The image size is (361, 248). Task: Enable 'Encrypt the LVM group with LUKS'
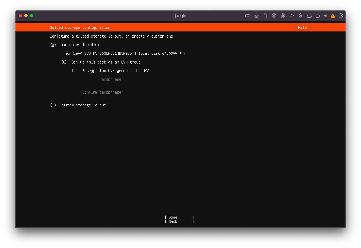pos(75,71)
